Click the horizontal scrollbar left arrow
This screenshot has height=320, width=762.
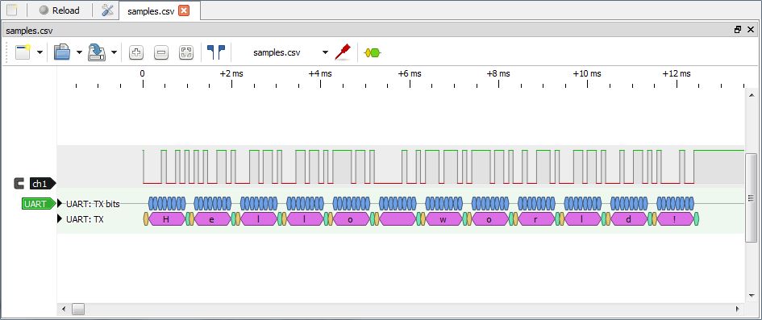[63, 309]
